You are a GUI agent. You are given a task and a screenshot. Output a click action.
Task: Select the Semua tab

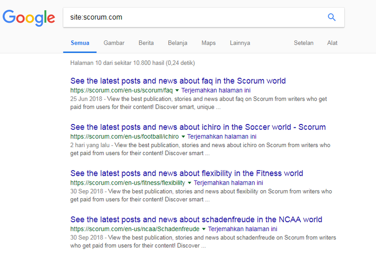pos(80,43)
